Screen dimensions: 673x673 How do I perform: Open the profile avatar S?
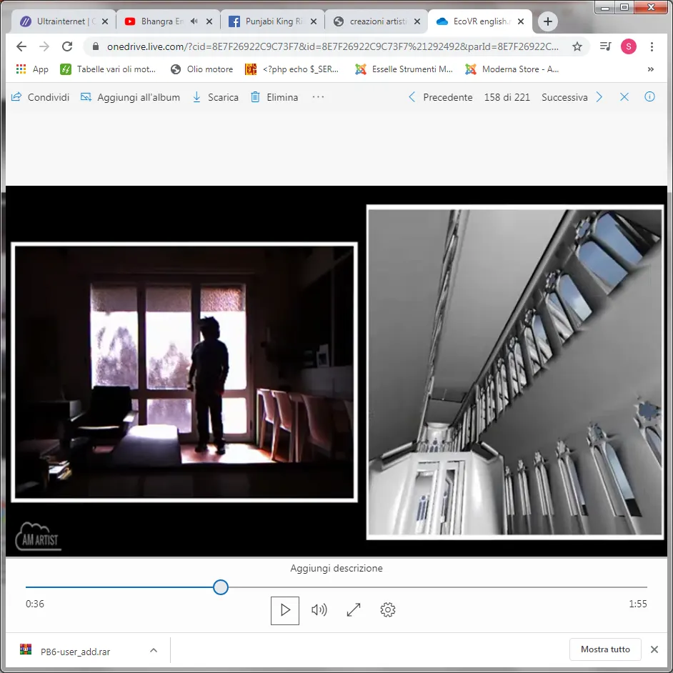pyautogui.click(x=629, y=46)
